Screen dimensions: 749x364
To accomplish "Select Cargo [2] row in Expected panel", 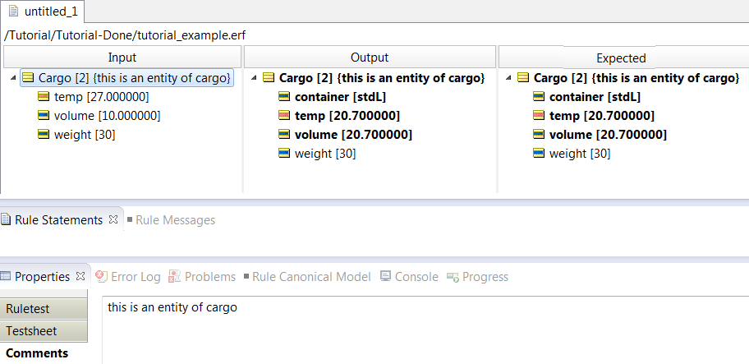I will point(628,77).
